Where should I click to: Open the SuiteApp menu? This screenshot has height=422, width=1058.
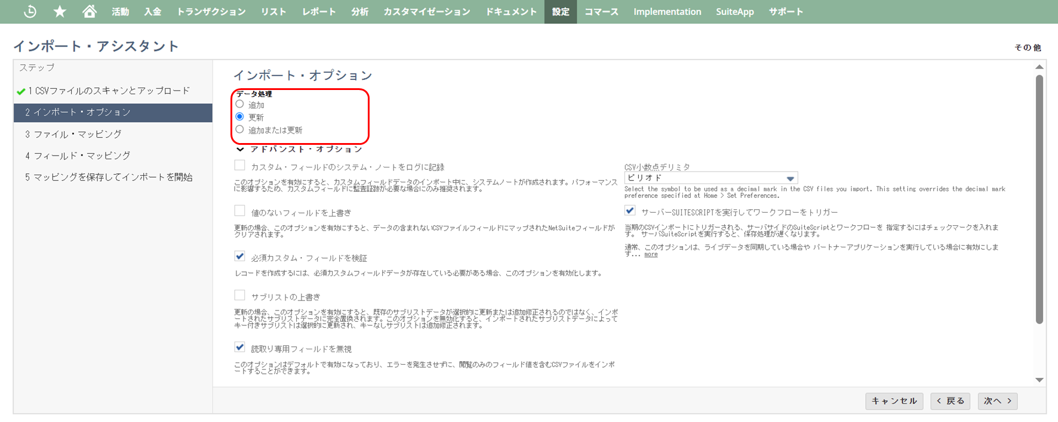click(734, 11)
